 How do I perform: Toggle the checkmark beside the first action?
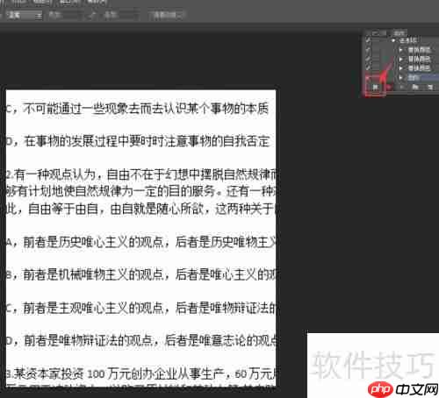tap(368, 50)
